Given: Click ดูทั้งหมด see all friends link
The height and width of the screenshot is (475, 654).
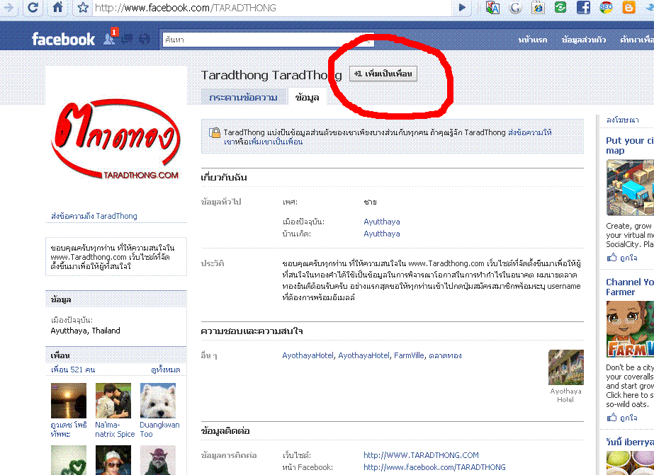Looking at the screenshot, I should [x=166, y=370].
